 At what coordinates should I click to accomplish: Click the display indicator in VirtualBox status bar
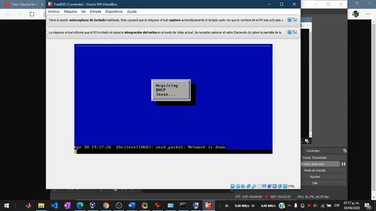click(x=264, y=186)
